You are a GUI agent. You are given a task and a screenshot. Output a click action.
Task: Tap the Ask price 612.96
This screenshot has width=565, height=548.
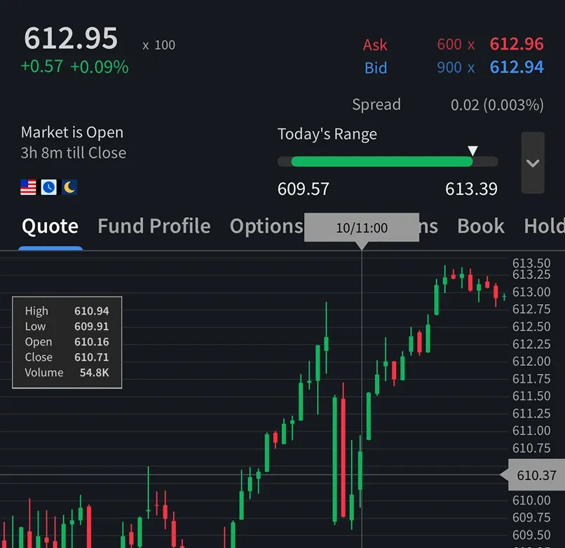click(x=517, y=44)
